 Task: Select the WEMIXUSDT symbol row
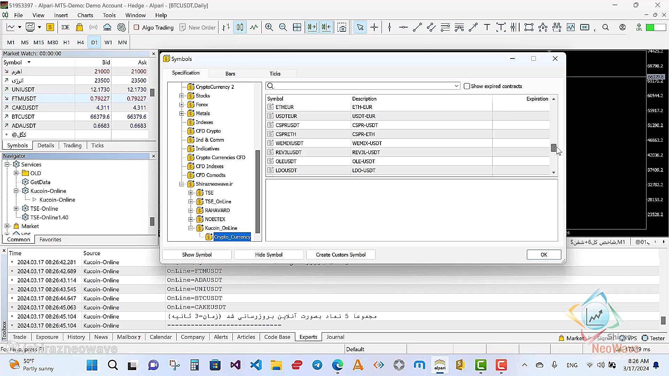pyautogui.click(x=408, y=143)
